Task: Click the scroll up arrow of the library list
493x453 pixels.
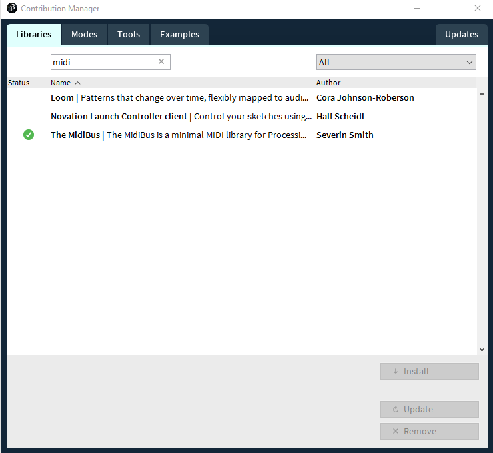Action: tap(482, 94)
